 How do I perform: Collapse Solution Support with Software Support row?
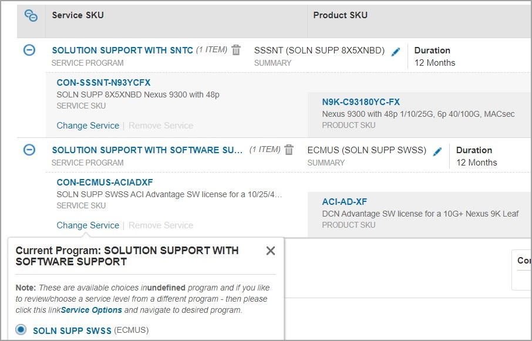click(29, 150)
